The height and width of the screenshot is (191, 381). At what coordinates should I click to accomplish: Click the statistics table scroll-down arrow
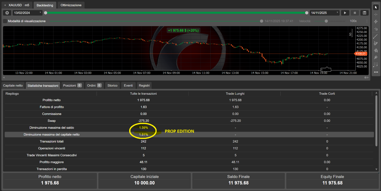tap(376, 169)
